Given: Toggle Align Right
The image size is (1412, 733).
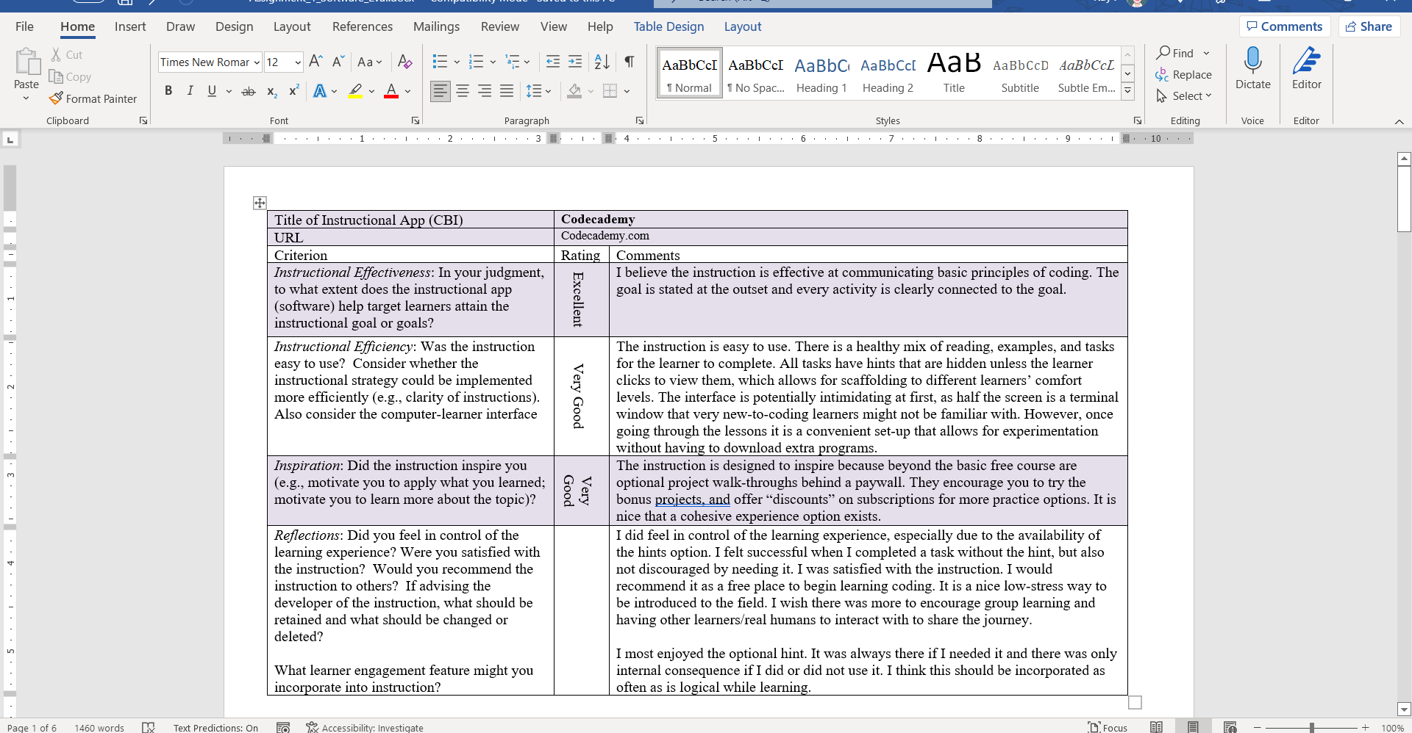Looking at the screenshot, I should (x=485, y=91).
